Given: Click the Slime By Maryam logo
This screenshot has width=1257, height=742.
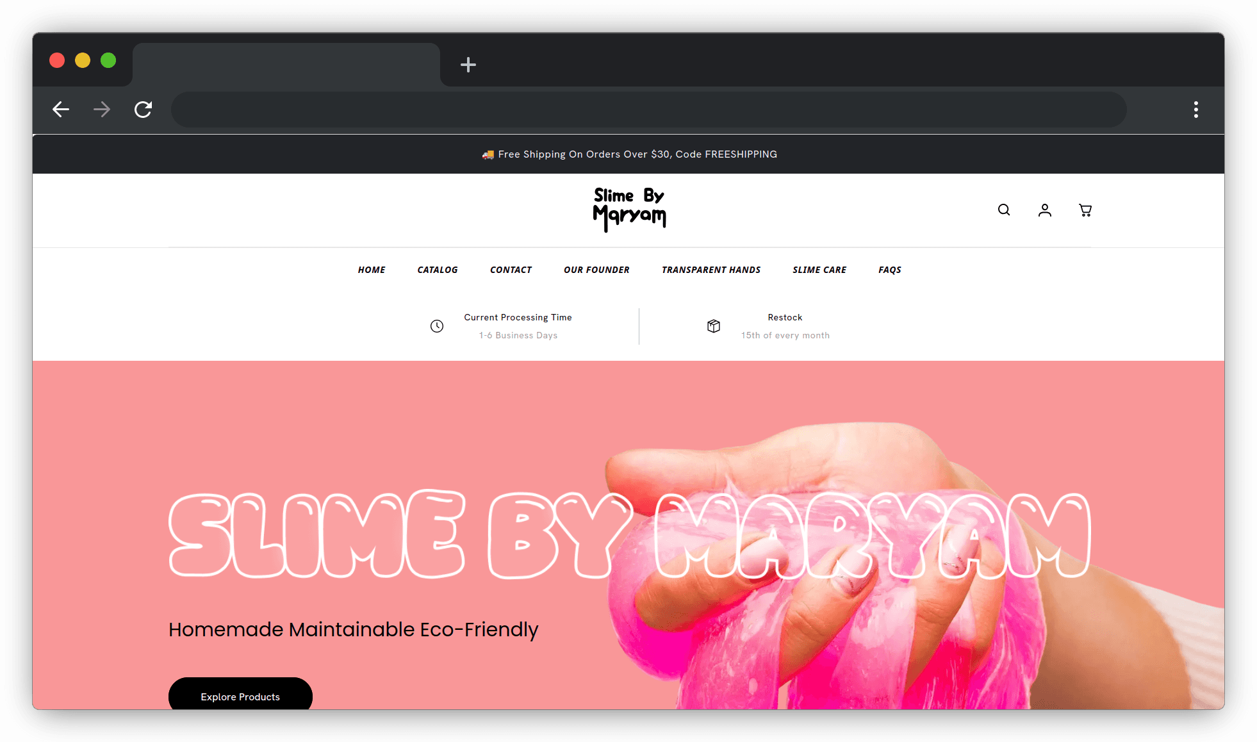Looking at the screenshot, I should pyautogui.click(x=629, y=209).
